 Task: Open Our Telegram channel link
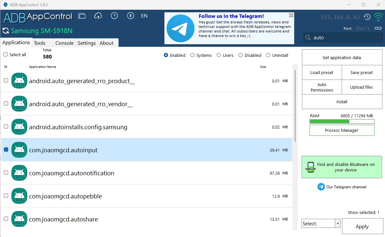346,187
